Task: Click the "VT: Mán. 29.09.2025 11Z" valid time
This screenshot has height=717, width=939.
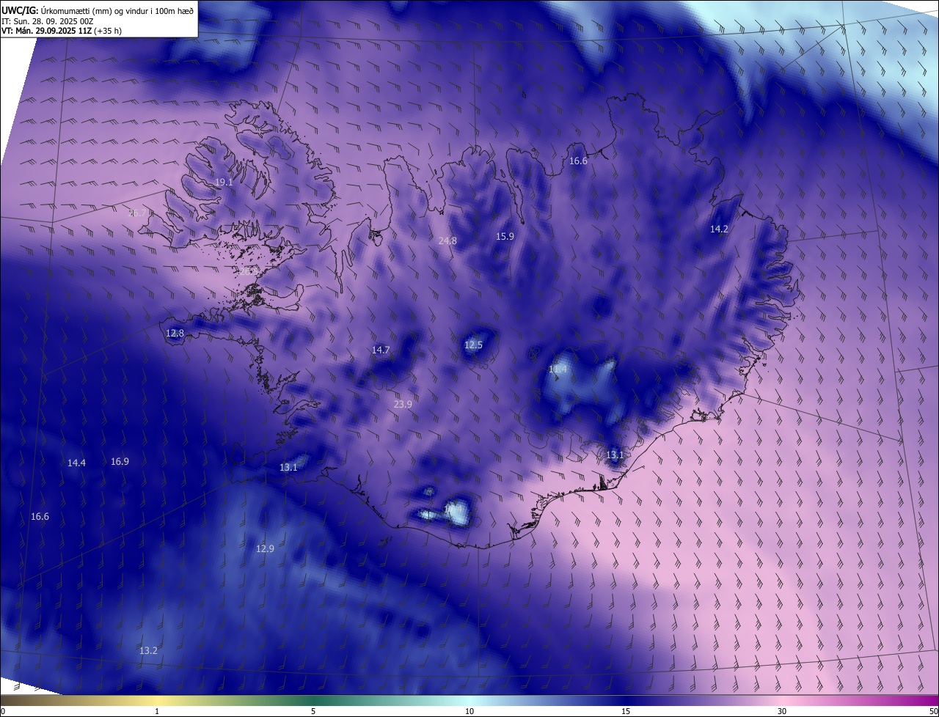Action: [45, 31]
